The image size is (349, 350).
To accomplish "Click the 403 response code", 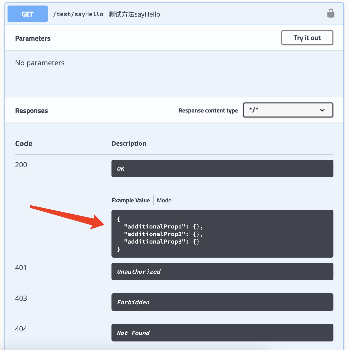I will (21, 298).
